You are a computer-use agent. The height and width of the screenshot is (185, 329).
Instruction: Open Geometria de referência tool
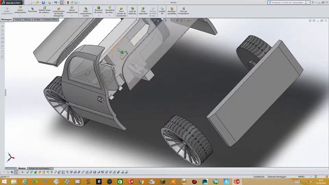[x=109, y=10]
